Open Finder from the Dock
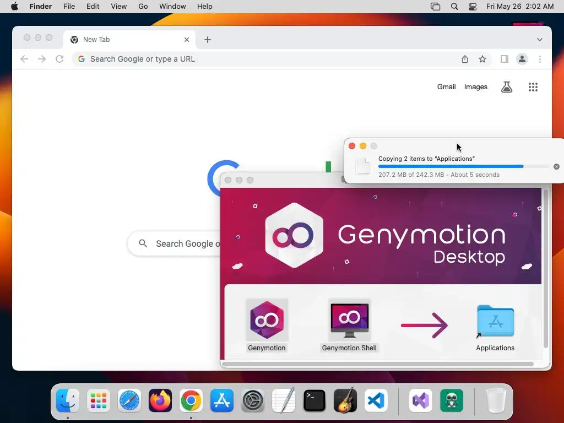Screen dimensions: 564x423 click(68, 400)
